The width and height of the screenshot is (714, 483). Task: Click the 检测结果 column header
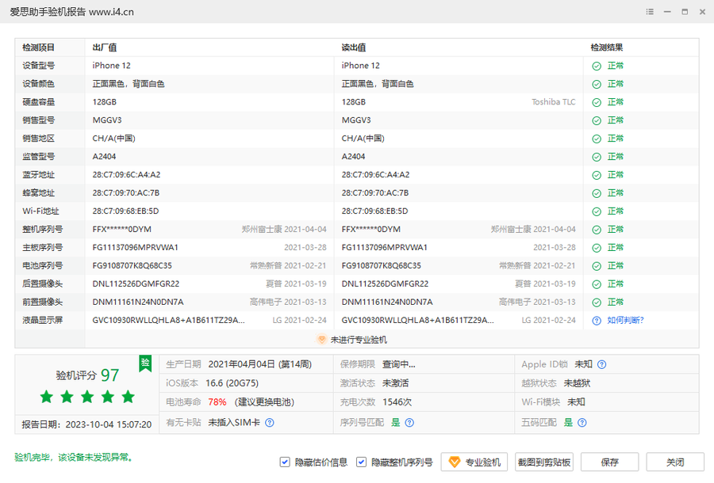[607, 48]
